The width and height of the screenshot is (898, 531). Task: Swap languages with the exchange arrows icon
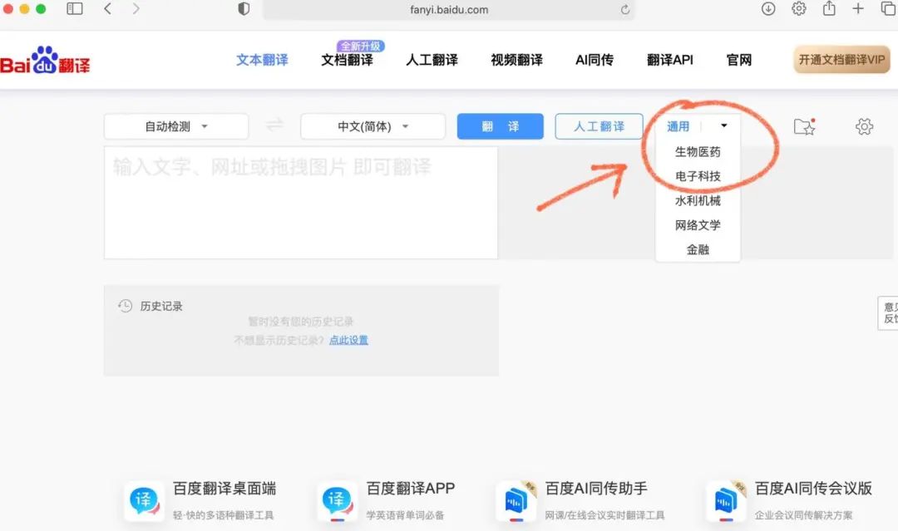(274, 125)
